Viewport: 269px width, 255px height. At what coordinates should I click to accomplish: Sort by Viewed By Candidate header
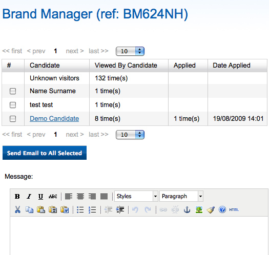pos(129,66)
